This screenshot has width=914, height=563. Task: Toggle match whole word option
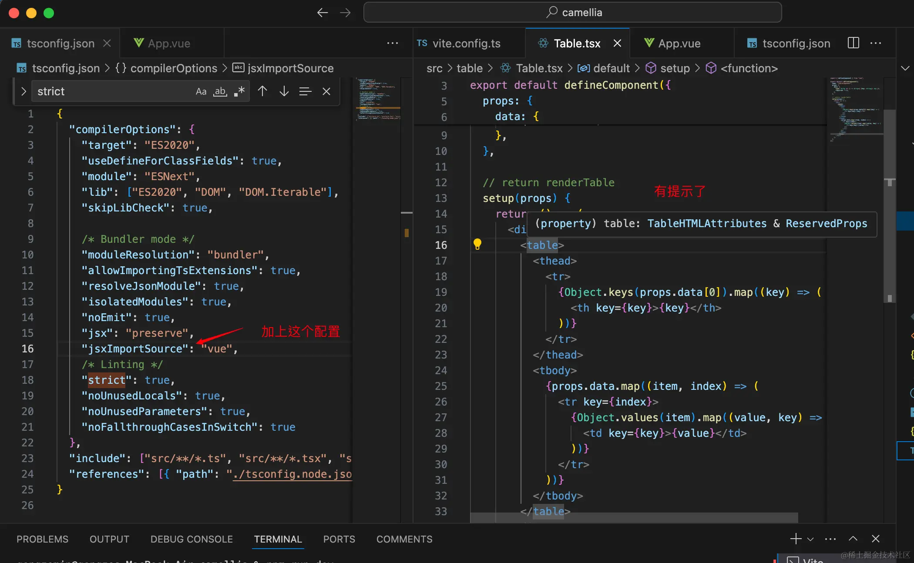(220, 91)
